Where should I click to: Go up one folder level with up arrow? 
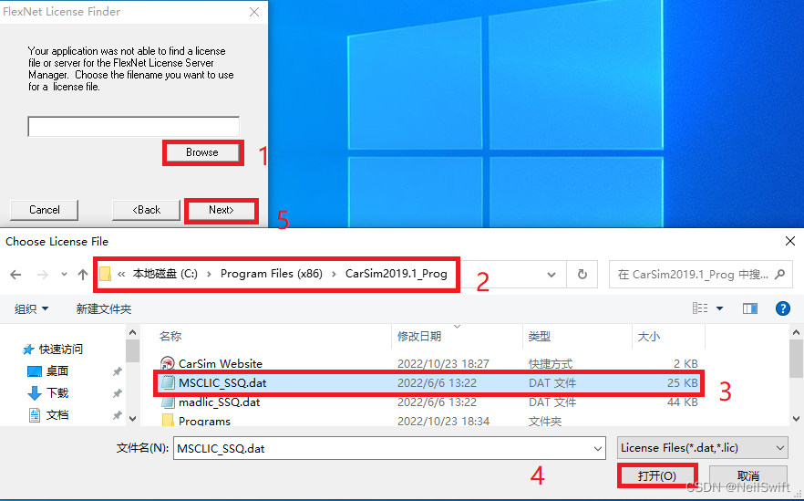pyautogui.click(x=83, y=275)
